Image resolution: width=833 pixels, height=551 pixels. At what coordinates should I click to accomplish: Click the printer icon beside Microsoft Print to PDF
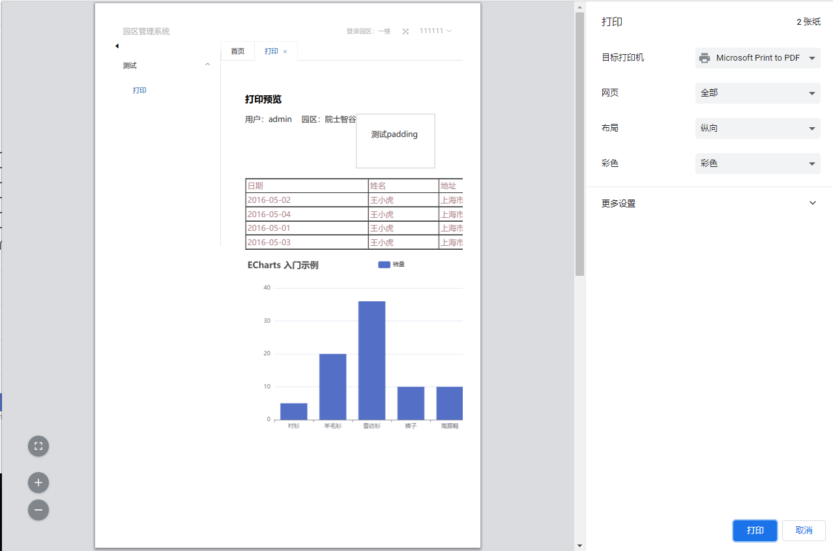click(x=705, y=57)
